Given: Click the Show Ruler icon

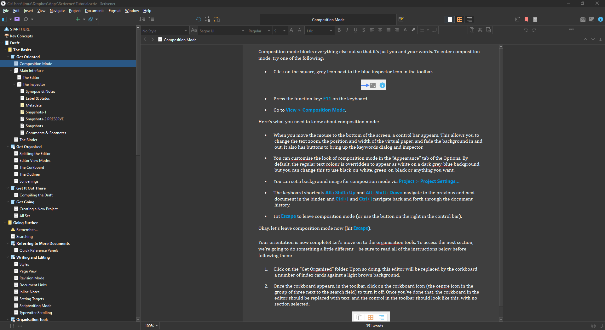Looking at the screenshot, I should [x=572, y=30].
